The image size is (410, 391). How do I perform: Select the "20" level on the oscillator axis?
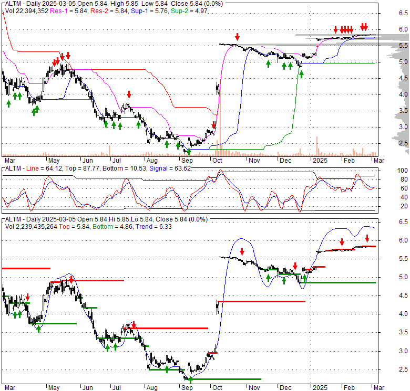pyautogui.click(x=404, y=206)
